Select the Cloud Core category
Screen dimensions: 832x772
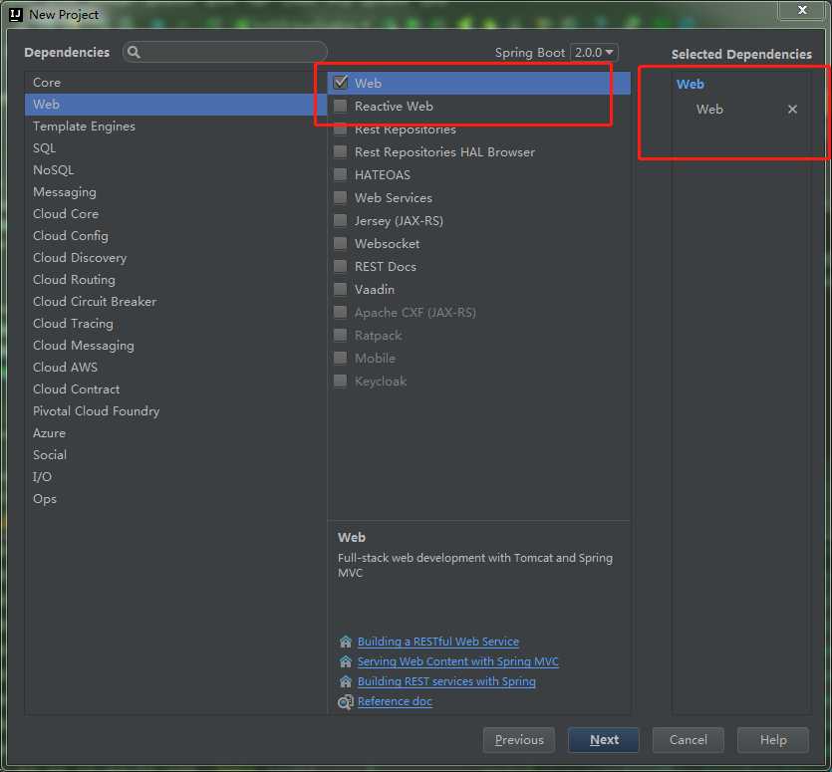(x=175, y=214)
